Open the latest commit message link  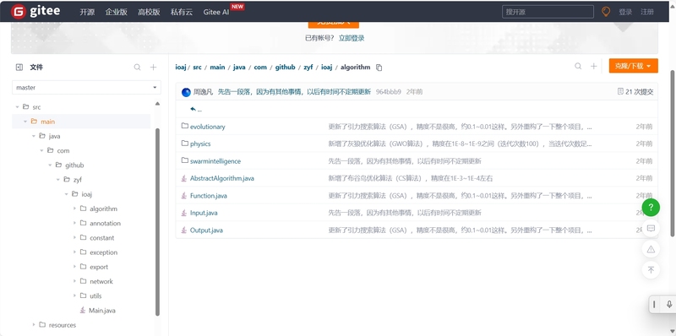[x=294, y=92]
